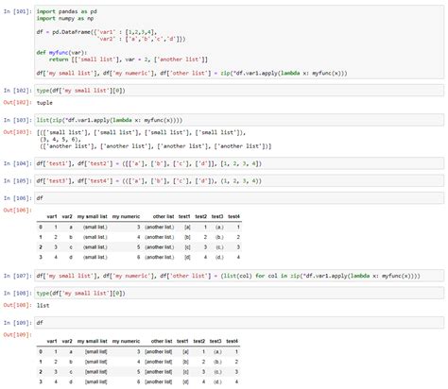
Task: Click the 'In [103]:' prompt label
Action: (x=18, y=120)
